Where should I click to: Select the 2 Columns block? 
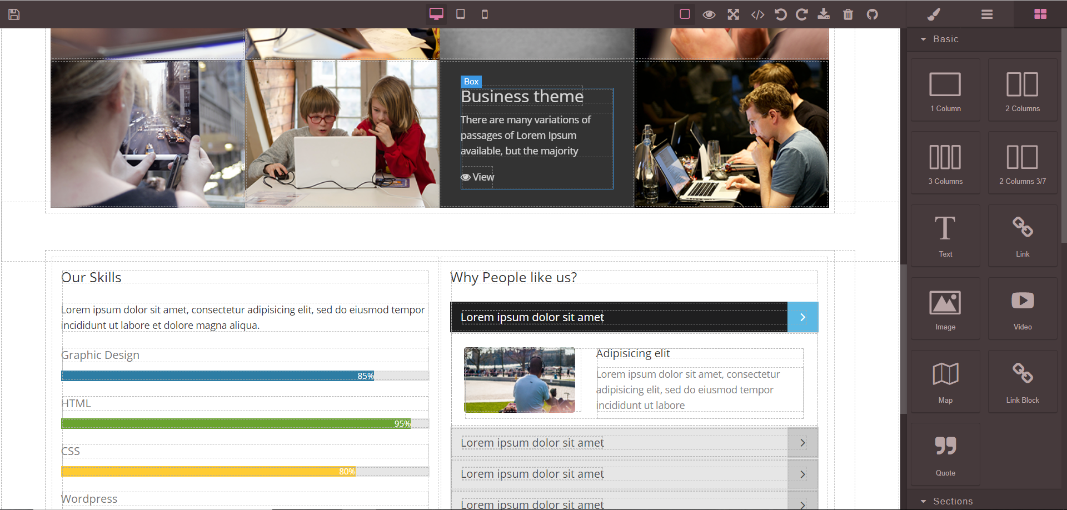tap(1023, 90)
